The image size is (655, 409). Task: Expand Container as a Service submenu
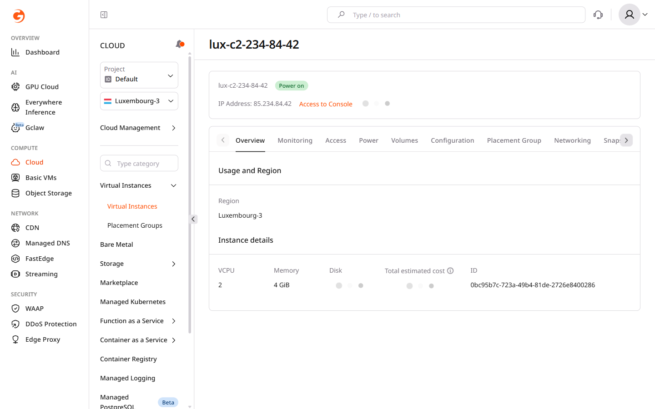pos(138,340)
